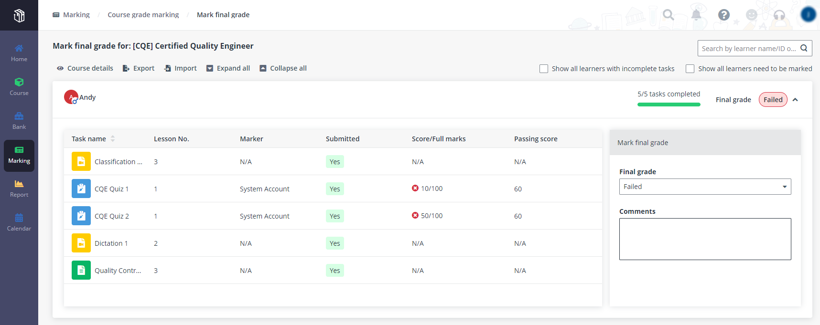Go to the Course grade marking breadcrumb
Image resolution: width=820 pixels, height=325 pixels.
pos(143,15)
